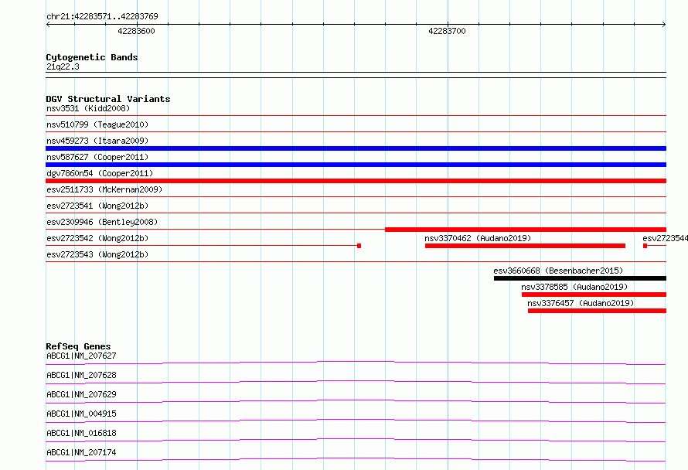Click the magenta gene line for NM_207174
This screenshot has height=470, width=688.
[356, 459]
